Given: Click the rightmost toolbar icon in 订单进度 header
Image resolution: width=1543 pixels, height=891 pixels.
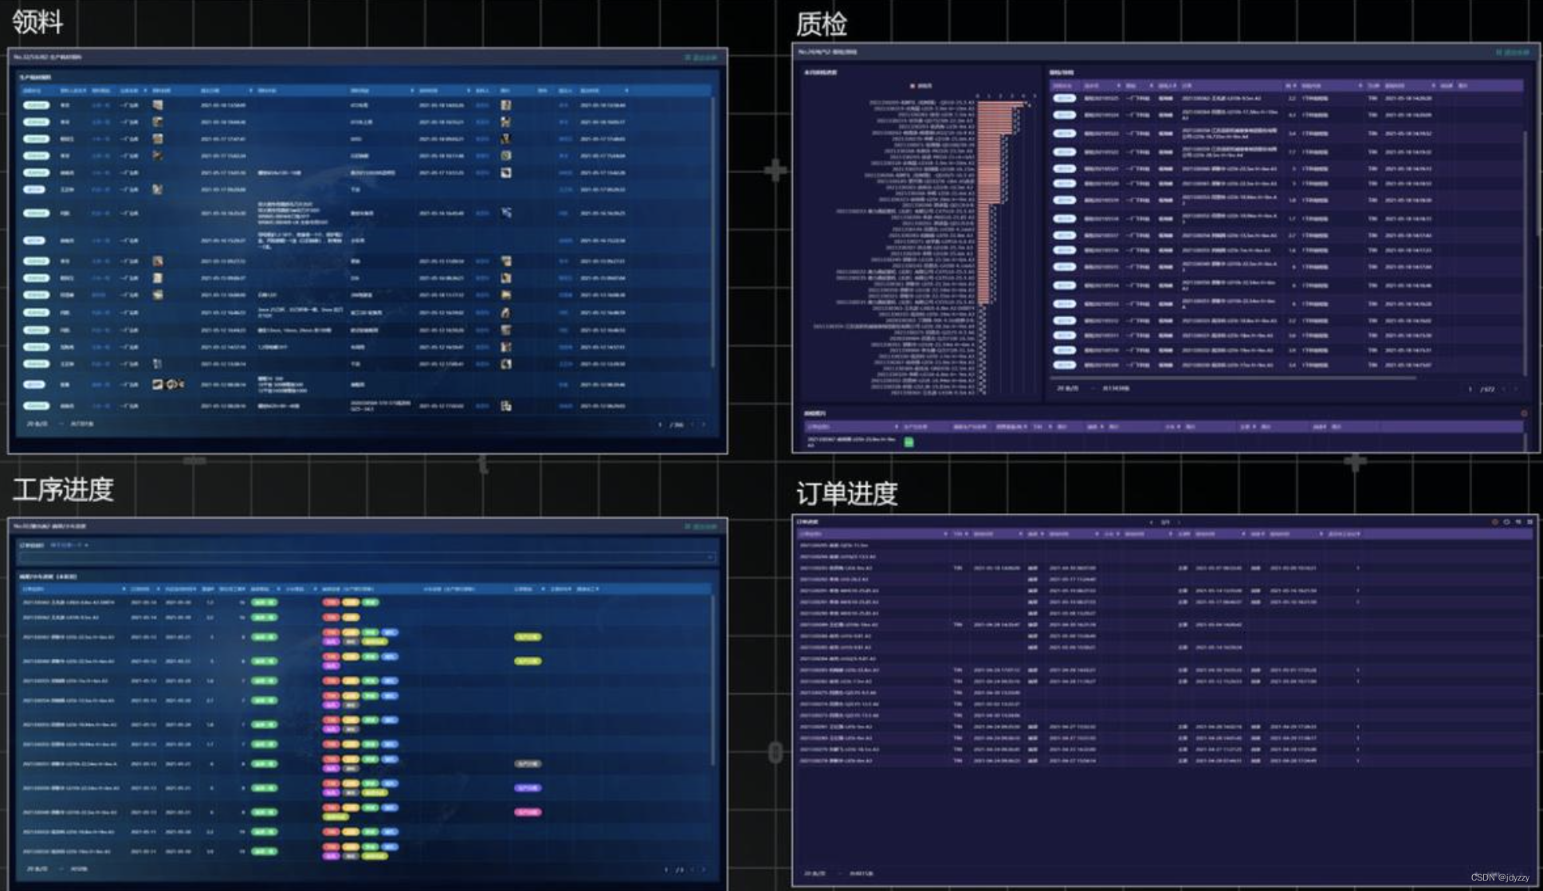Looking at the screenshot, I should pos(1529,522).
